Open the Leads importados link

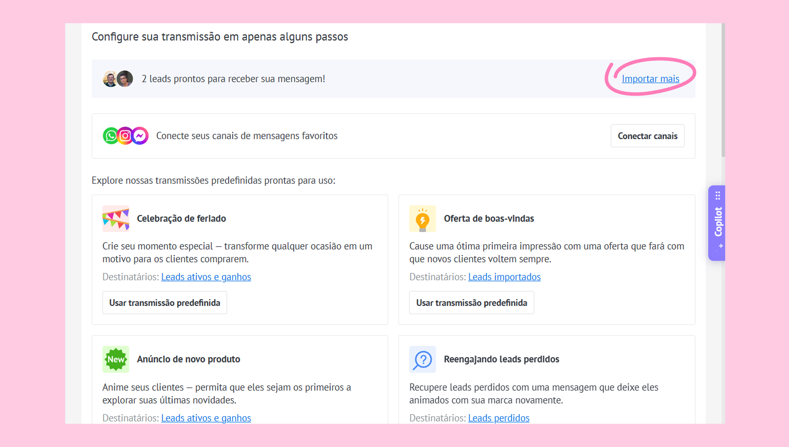504,277
